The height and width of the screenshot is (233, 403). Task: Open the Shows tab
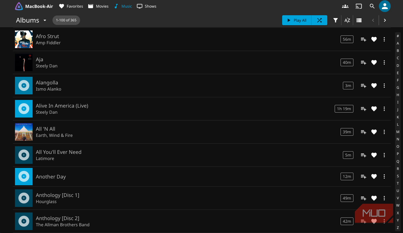(147, 6)
